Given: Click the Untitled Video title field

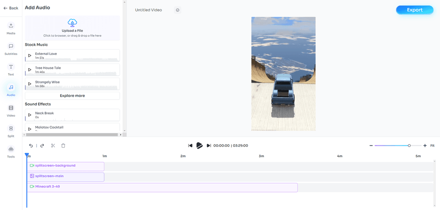Looking at the screenshot, I should coord(148,10).
